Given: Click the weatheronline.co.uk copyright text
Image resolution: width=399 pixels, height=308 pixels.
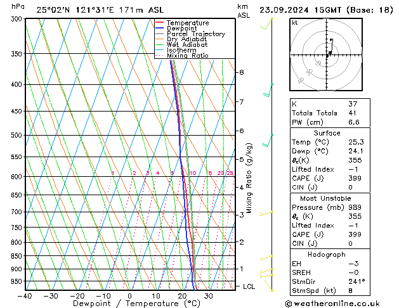Looking at the screenshot, I should [x=332, y=304].
